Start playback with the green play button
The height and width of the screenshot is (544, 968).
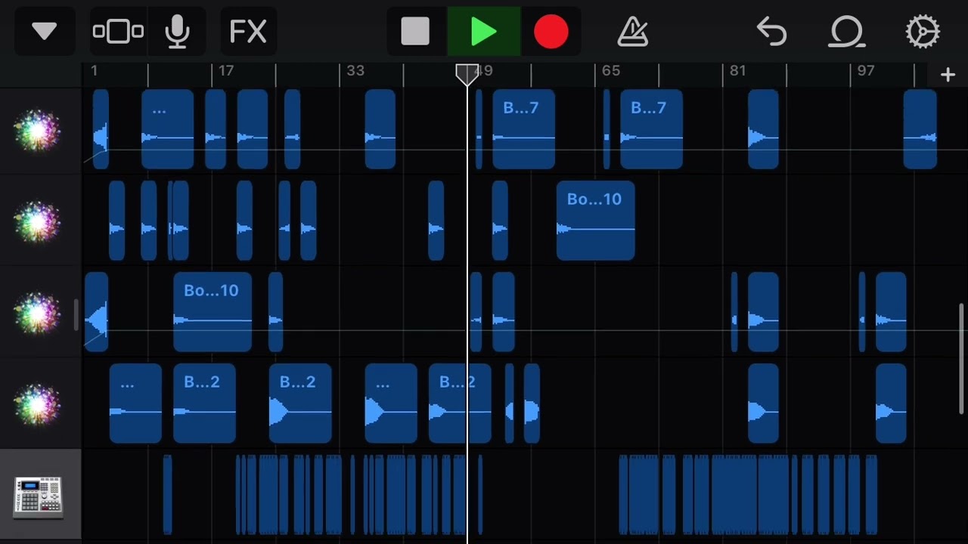[483, 32]
